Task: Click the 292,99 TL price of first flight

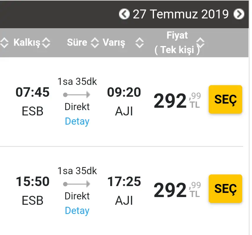Action: click(177, 101)
